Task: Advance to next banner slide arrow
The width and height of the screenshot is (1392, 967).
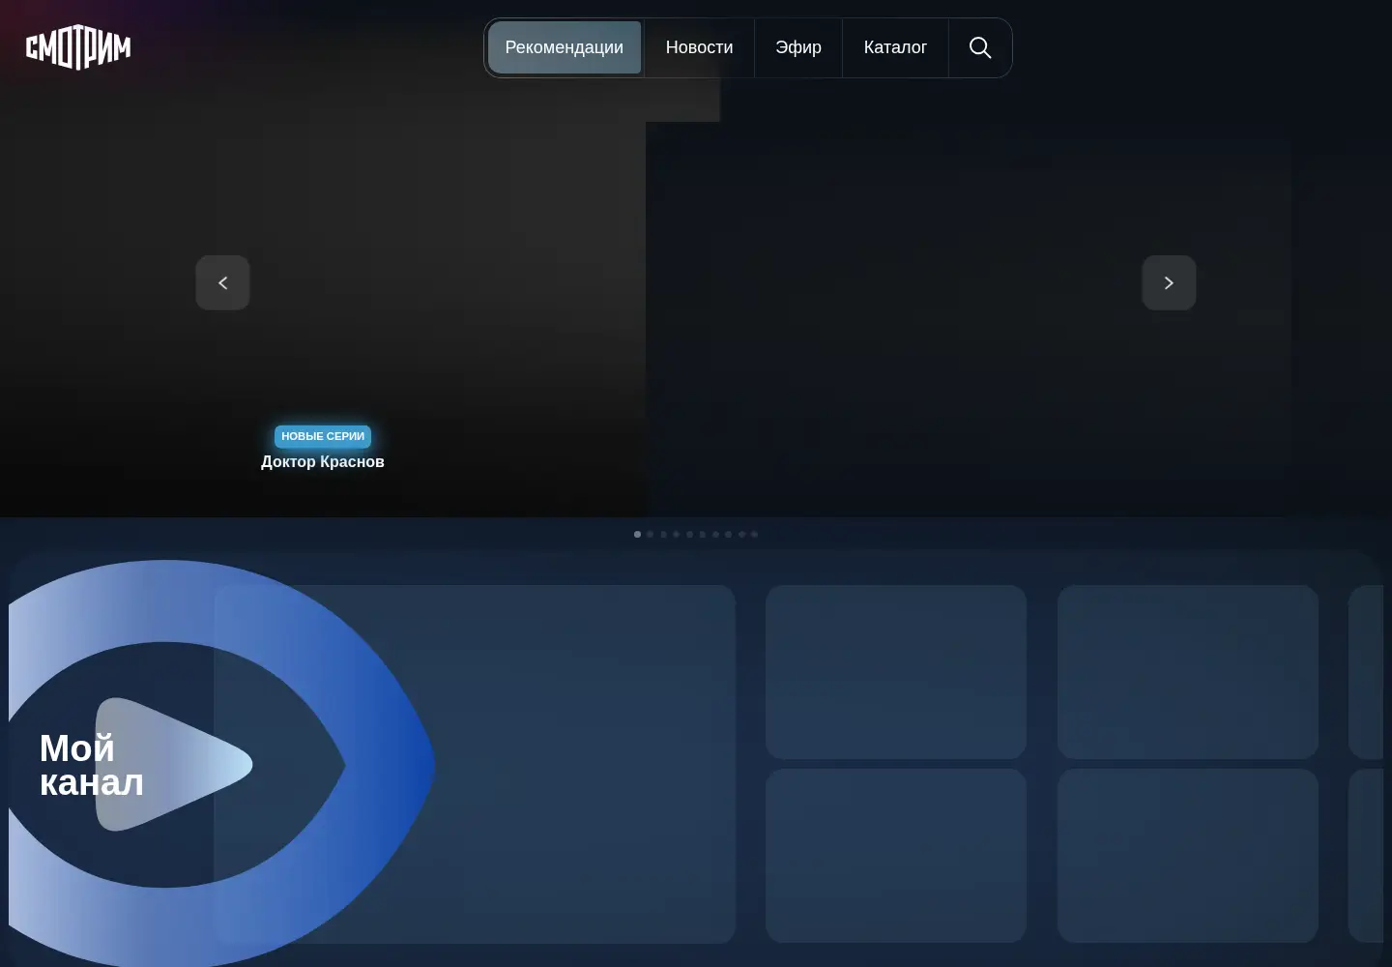Action: point(1169,283)
